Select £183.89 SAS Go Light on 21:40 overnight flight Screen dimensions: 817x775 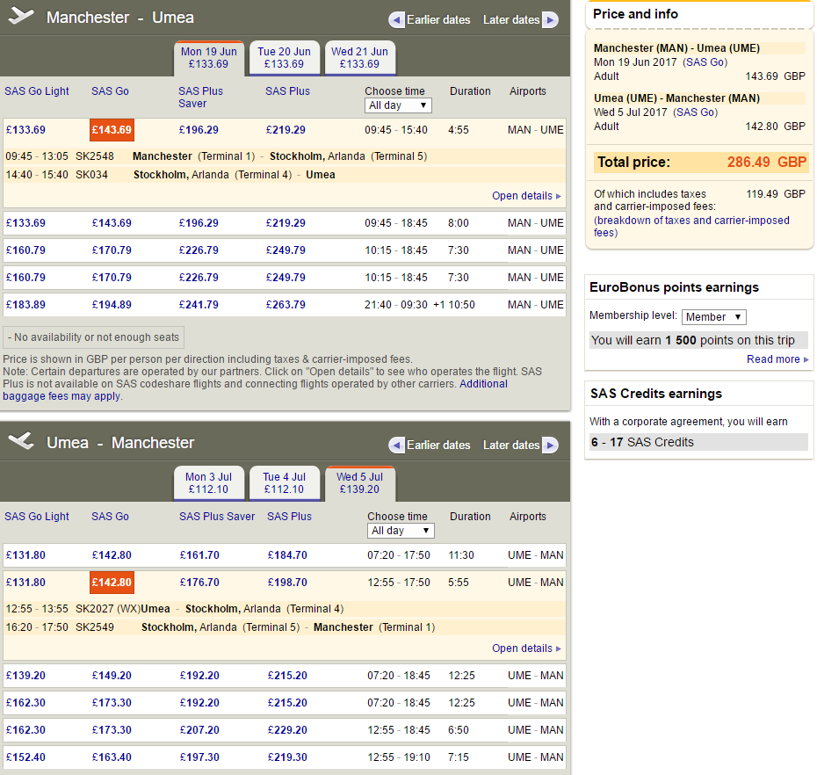[x=25, y=305]
